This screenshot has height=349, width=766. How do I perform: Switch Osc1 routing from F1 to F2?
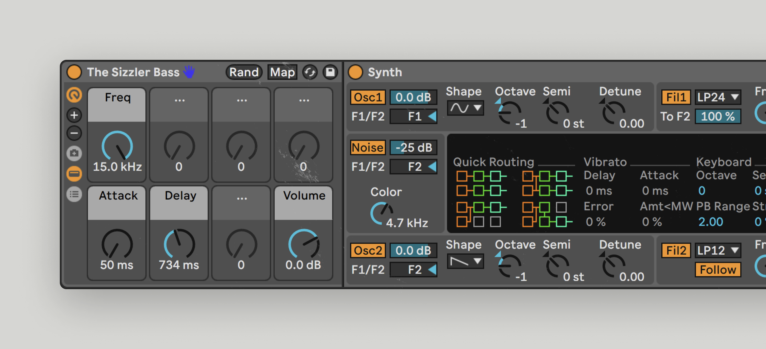pyautogui.click(x=413, y=116)
